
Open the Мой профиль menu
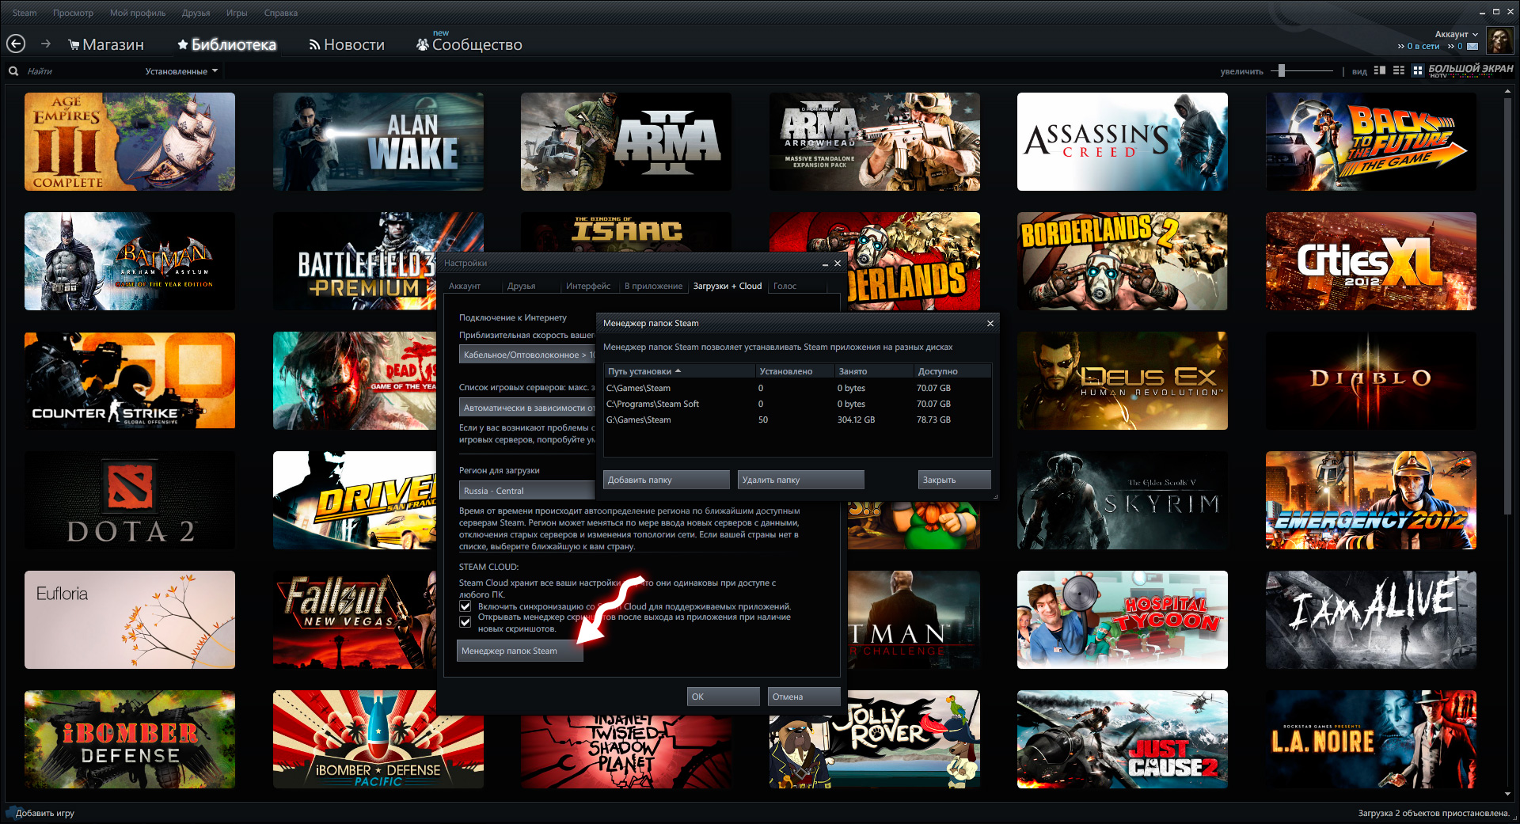[x=138, y=13]
